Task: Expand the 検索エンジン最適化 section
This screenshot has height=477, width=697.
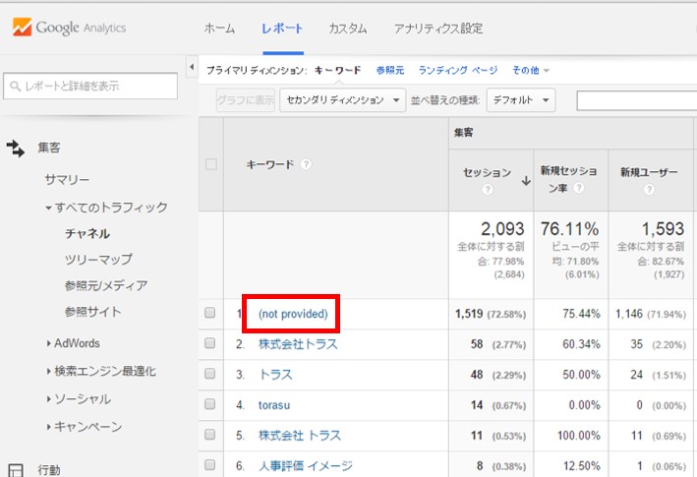Action: coord(48,371)
